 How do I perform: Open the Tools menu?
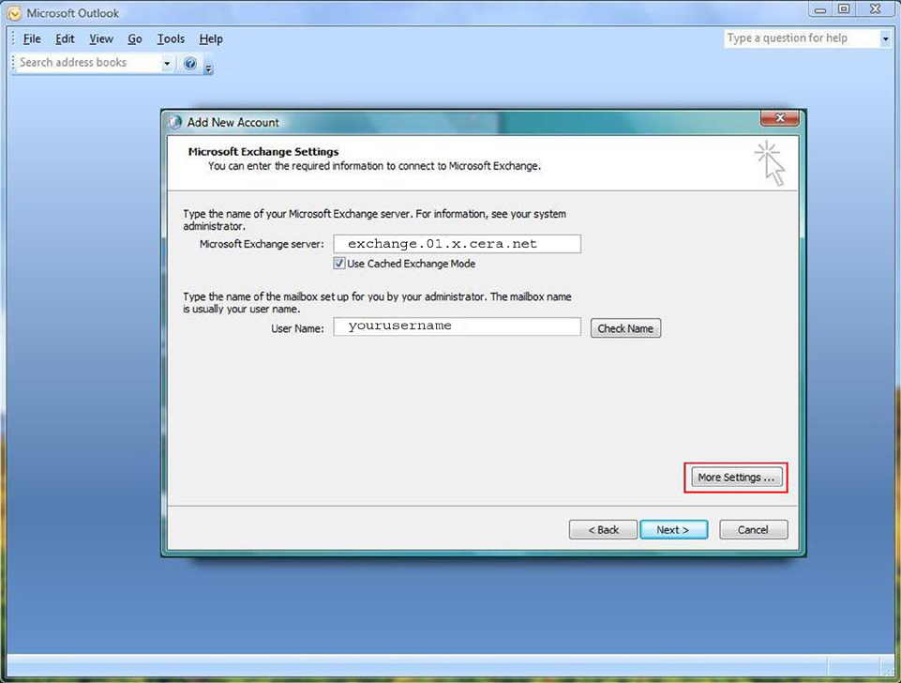click(x=171, y=38)
